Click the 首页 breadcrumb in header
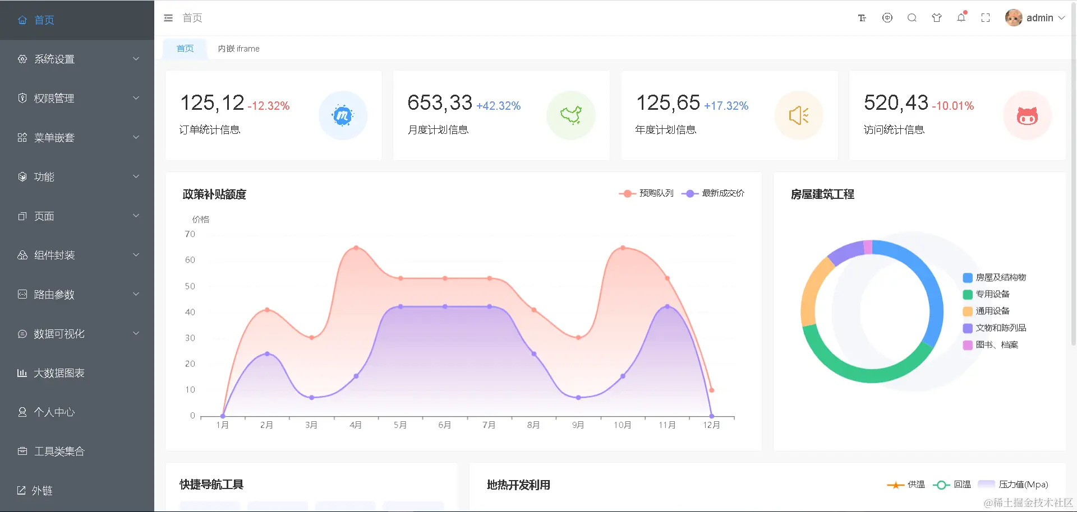The height and width of the screenshot is (512, 1077). [x=192, y=18]
